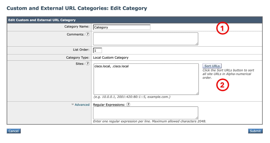Click the 'Category Name:' label

coord(77,26)
